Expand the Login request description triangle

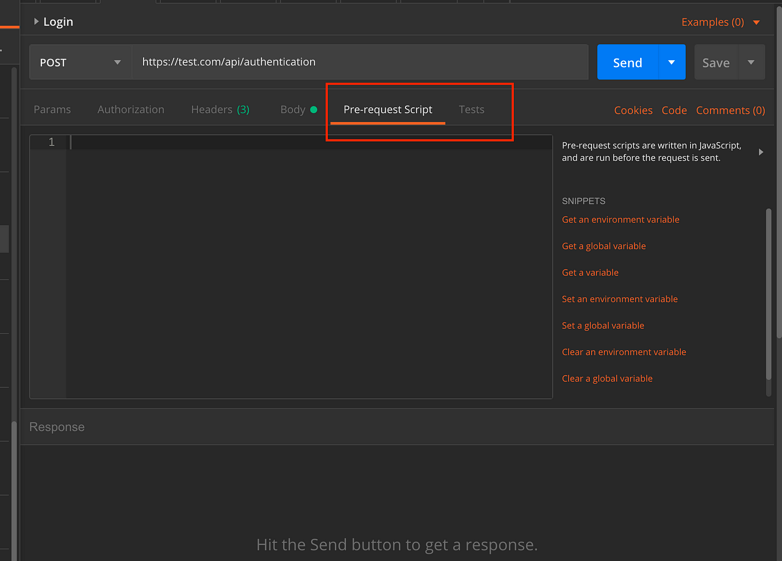[x=36, y=22]
